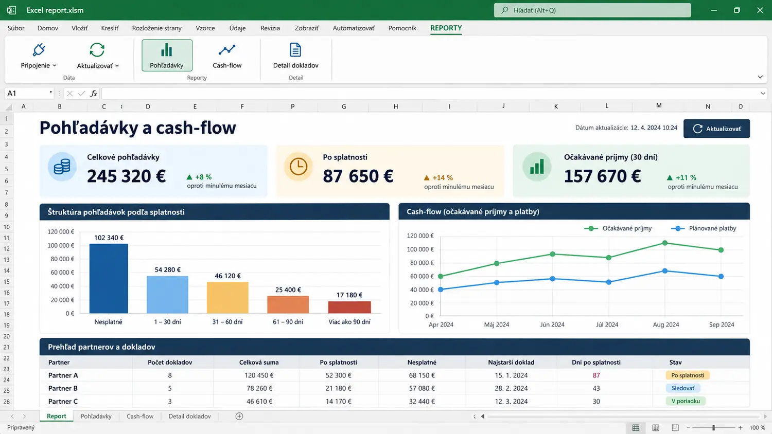Go to next sheet with right arrow
This screenshot has height=434, width=772.
tap(24, 416)
